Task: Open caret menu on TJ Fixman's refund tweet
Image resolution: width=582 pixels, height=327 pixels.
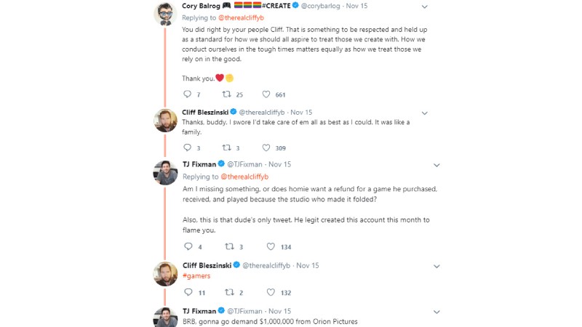Action: [436, 165]
